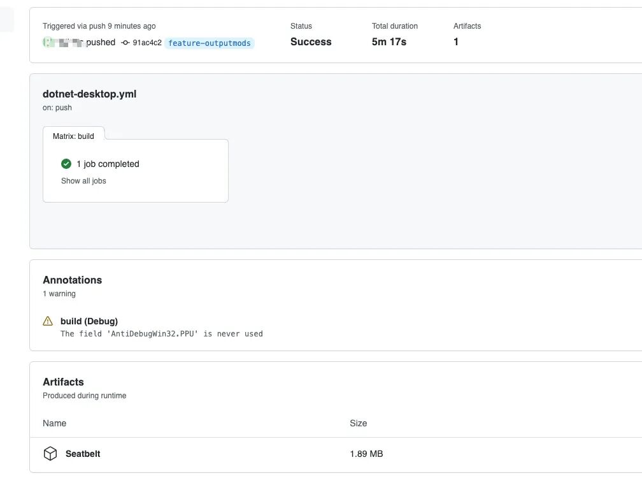
Task: Click the Seatbelt artifact package icon
Action: pyautogui.click(x=50, y=454)
